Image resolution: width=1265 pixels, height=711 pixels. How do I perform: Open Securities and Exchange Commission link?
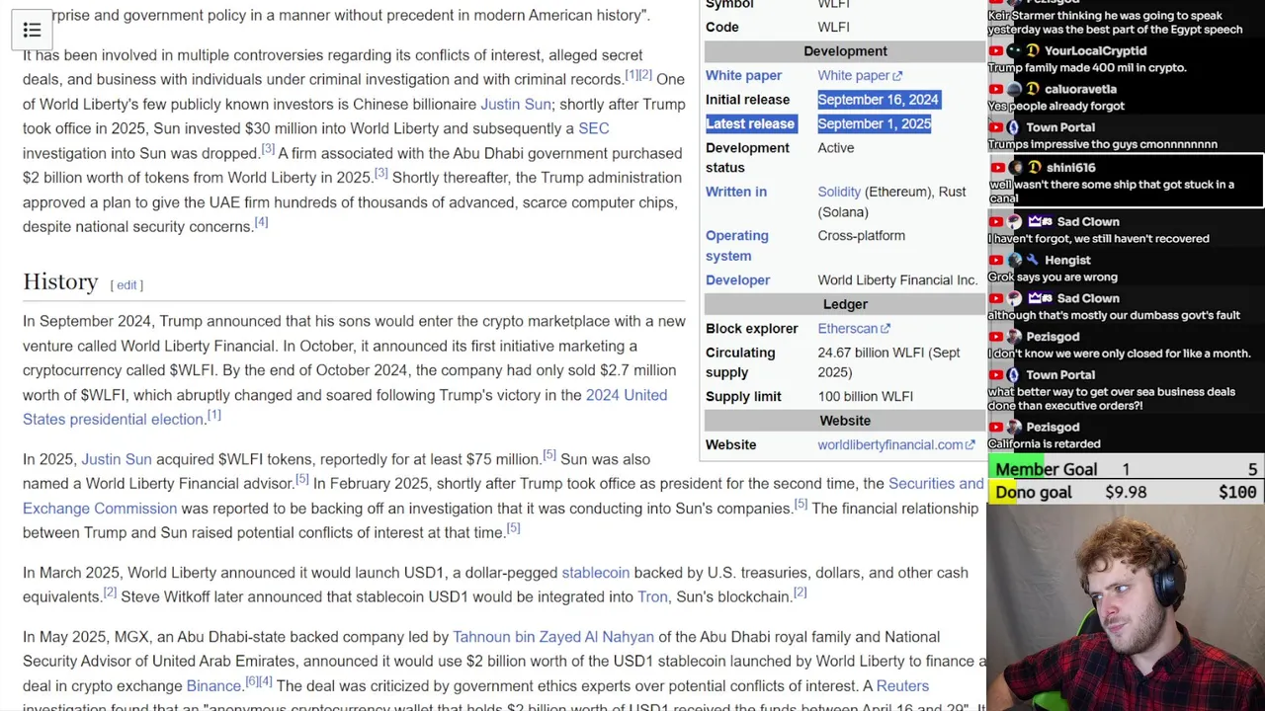click(503, 496)
